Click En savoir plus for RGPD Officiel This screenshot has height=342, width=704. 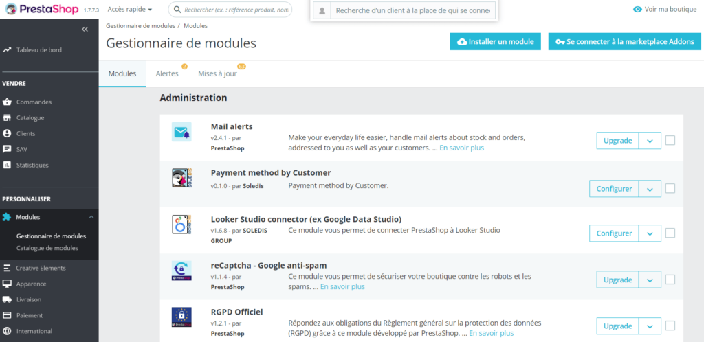tap(491, 333)
